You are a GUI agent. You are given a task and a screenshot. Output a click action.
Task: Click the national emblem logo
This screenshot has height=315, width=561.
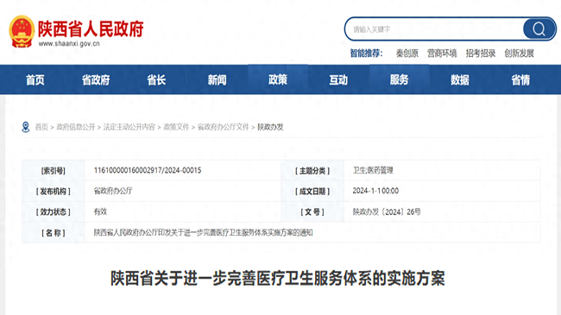(22, 31)
